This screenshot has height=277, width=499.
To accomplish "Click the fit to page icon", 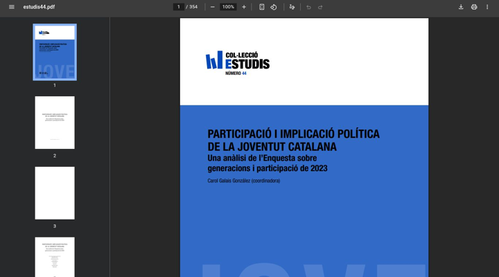I will pyautogui.click(x=262, y=7).
